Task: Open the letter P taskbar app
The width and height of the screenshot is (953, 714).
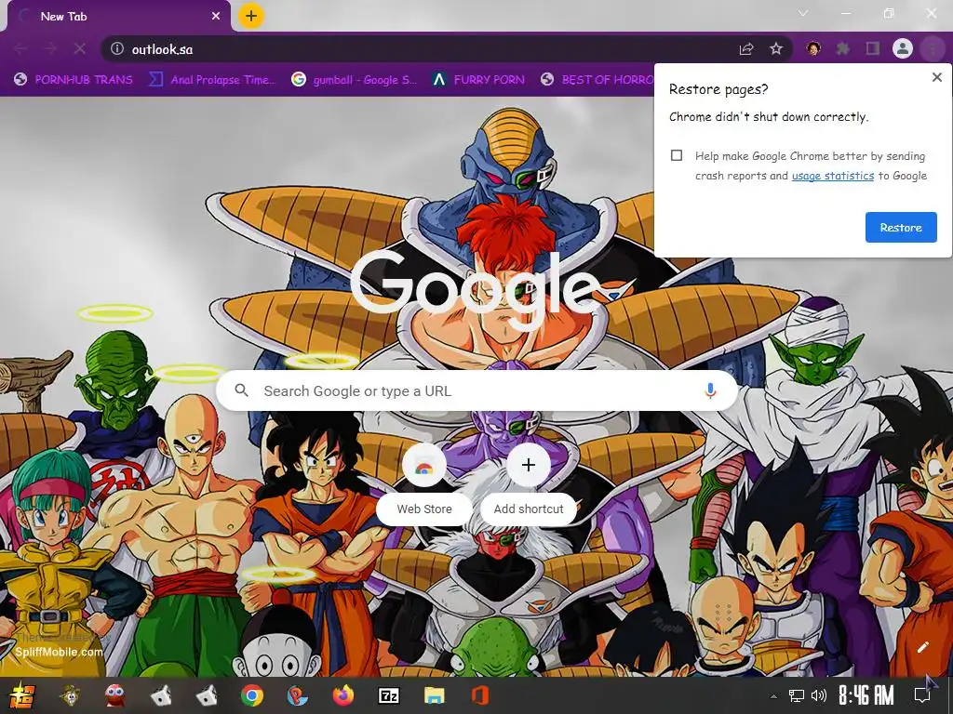Action: [x=298, y=695]
